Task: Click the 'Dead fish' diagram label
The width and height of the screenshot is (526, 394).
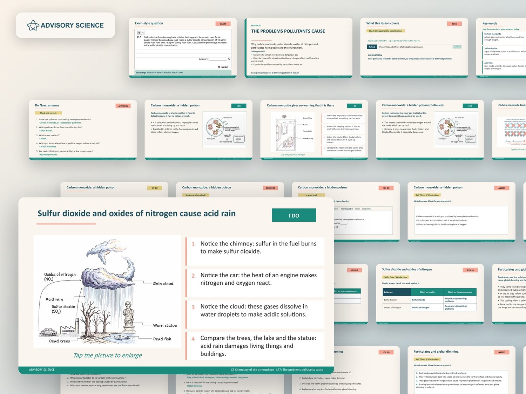Action: pyautogui.click(x=162, y=339)
